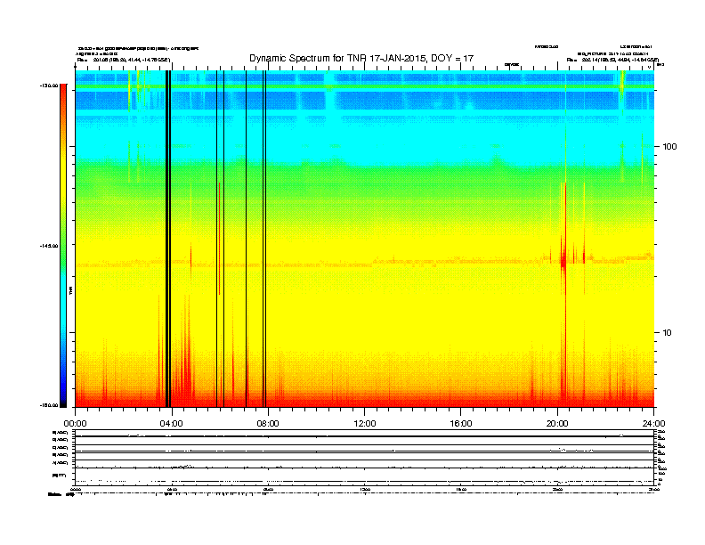Screen dimensions: 705x545
Task: Click the -160.00 color scale label
Action: tap(48, 405)
